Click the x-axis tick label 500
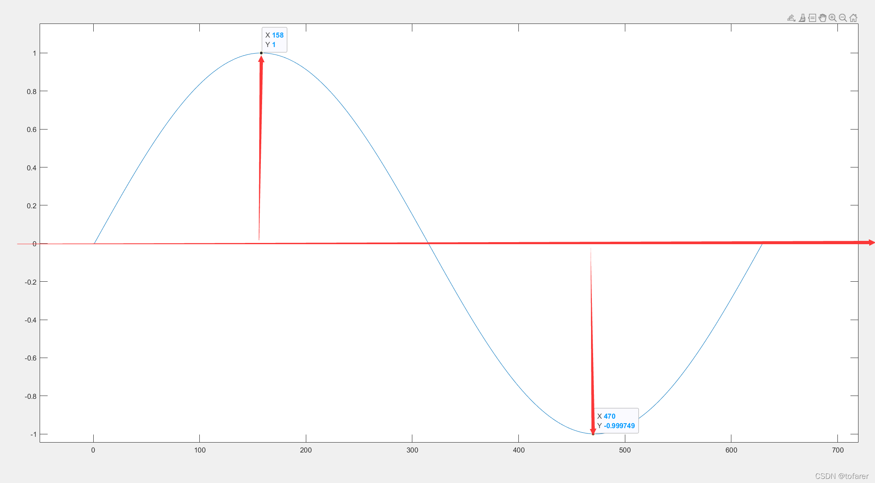The width and height of the screenshot is (875, 483). pyautogui.click(x=625, y=450)
